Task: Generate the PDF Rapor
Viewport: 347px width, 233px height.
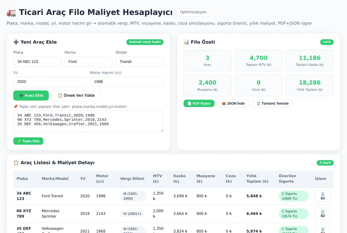Action: pyautogui.click(x=199, y=103)
